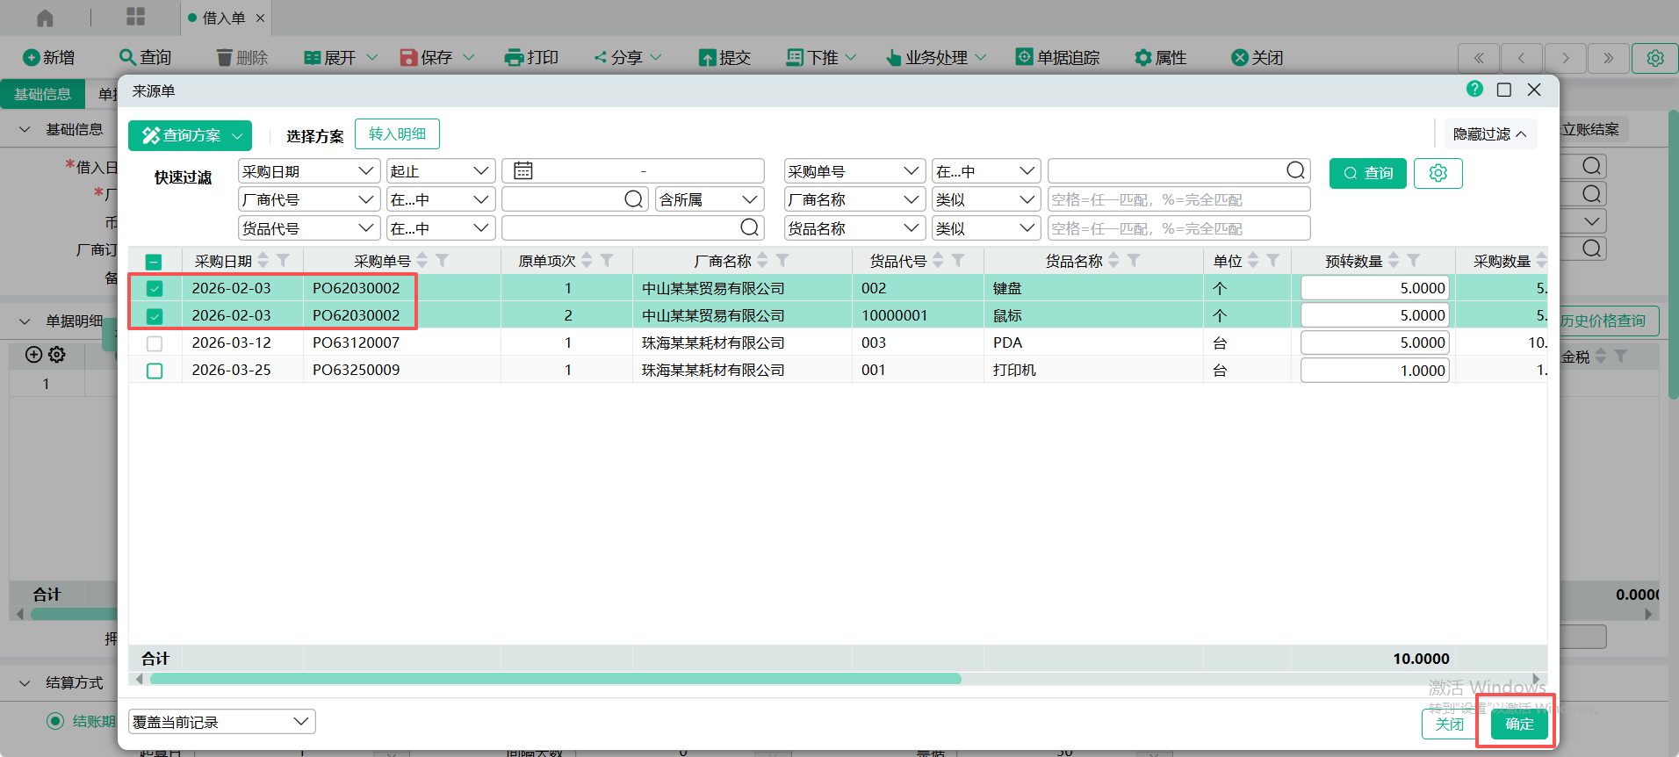
Task: Click the 厂商名称 filter input field
Action: tap(1178, 200)
